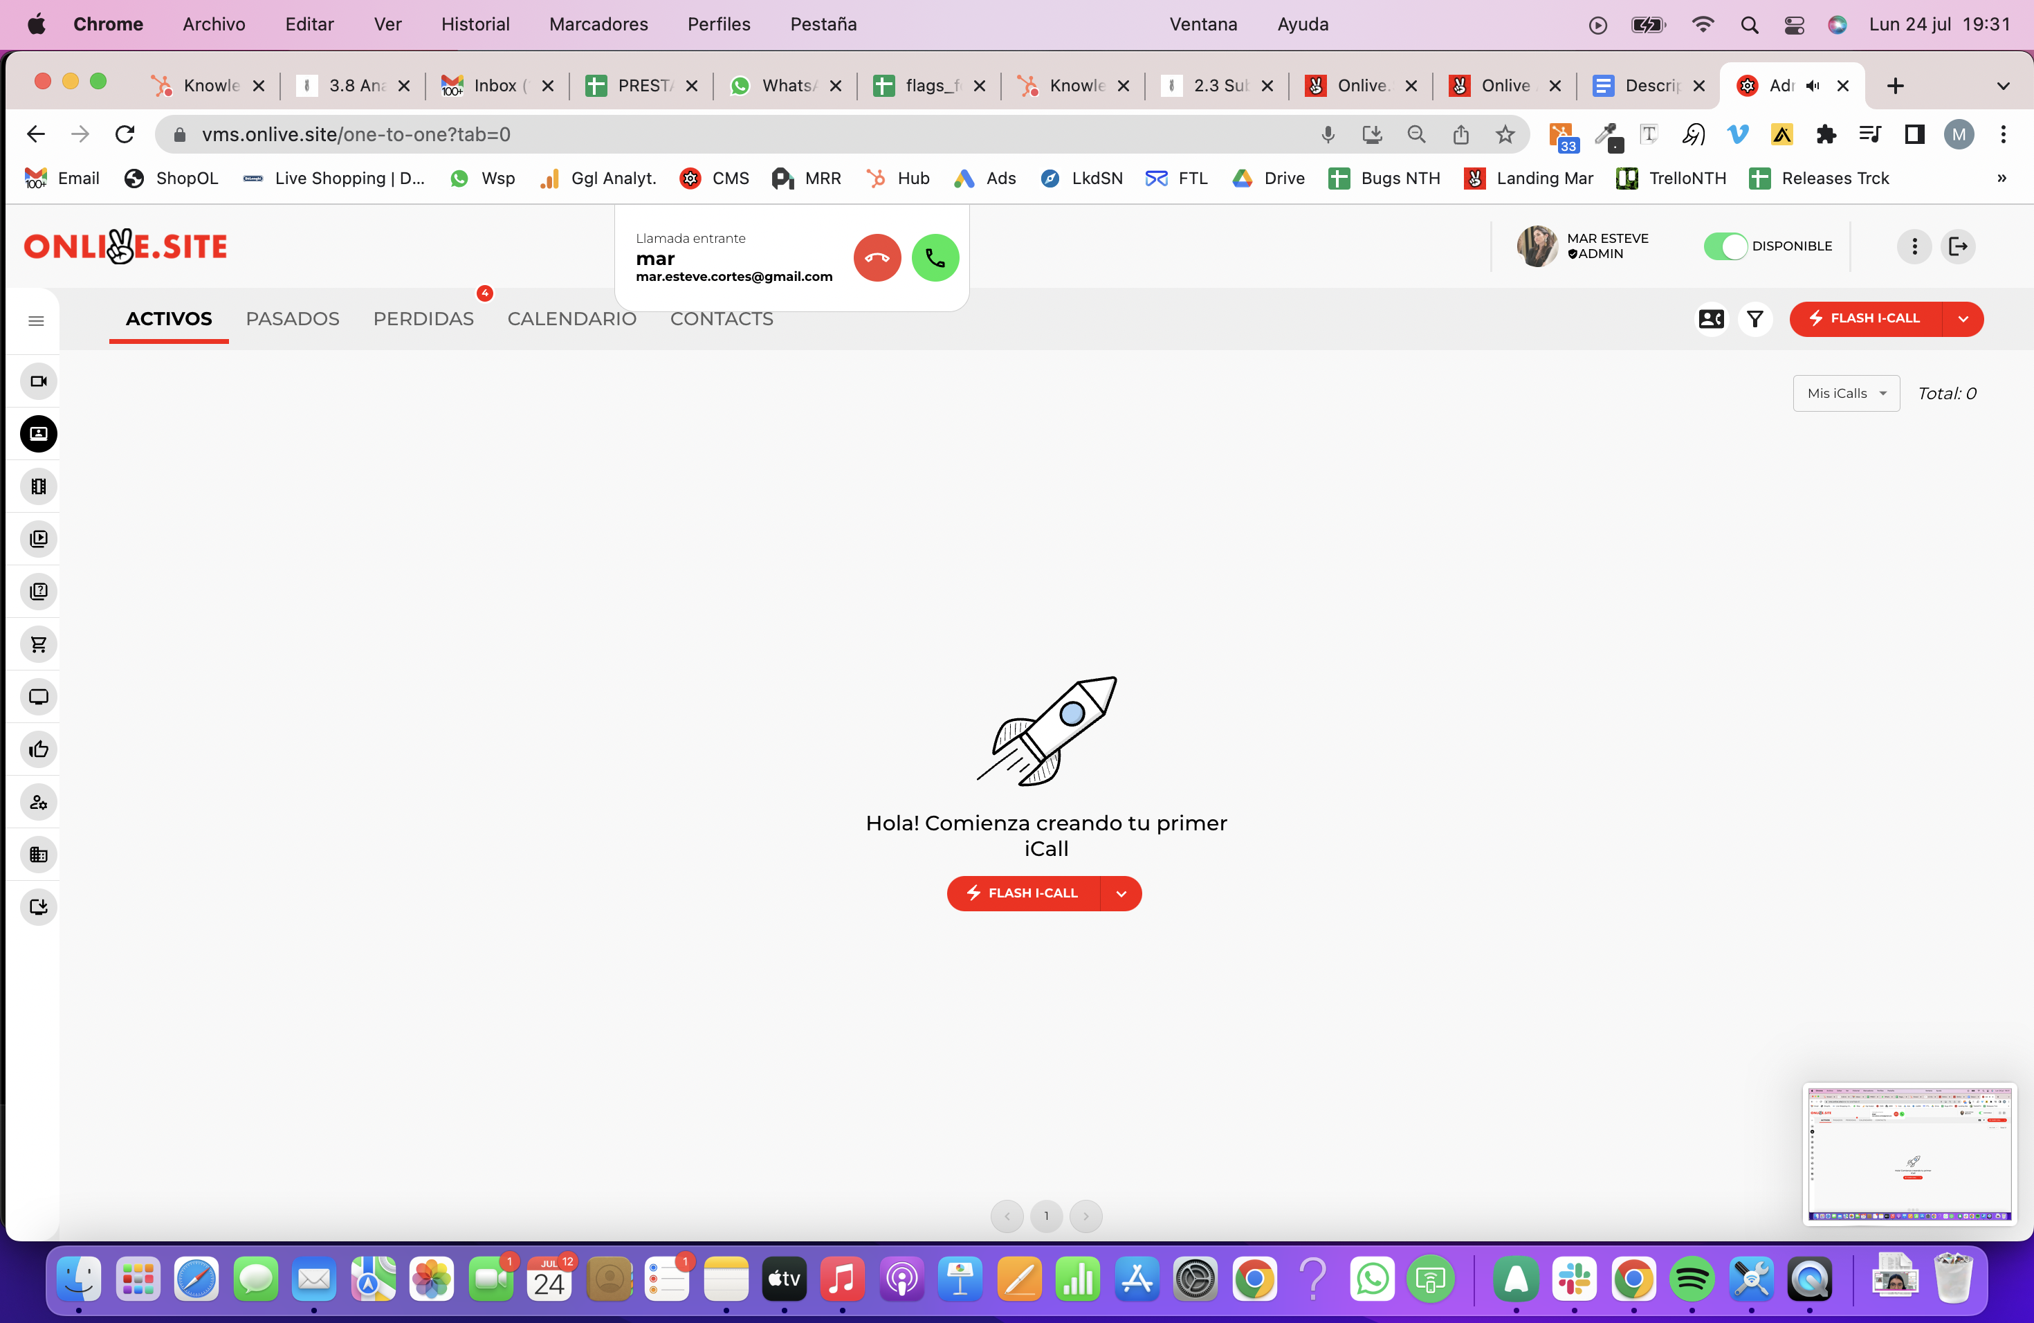Decline the incoming call with red button
The height and width of the screenshot is (1323, 2034).
point(877,258)
